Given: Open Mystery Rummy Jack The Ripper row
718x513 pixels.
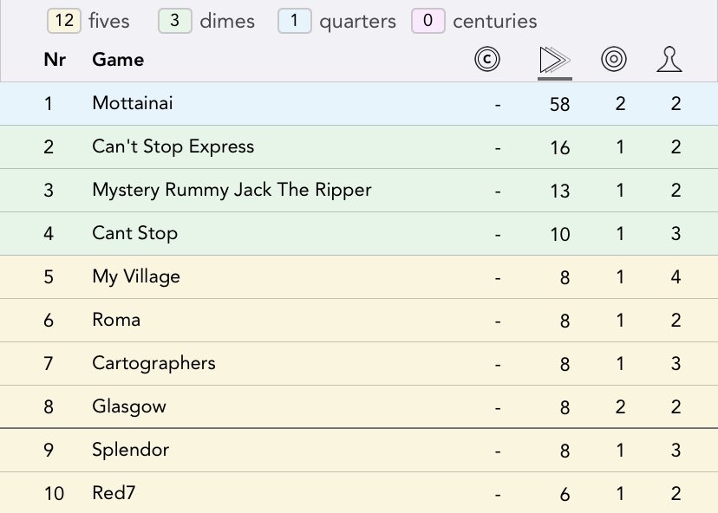Looking at the screenshot, I should pos(359,191).
